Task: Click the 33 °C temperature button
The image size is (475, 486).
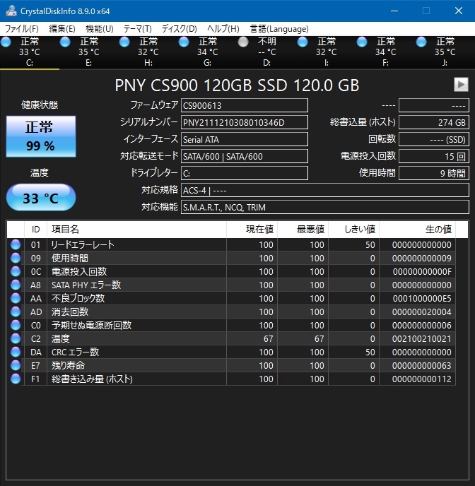Action: 40,198
